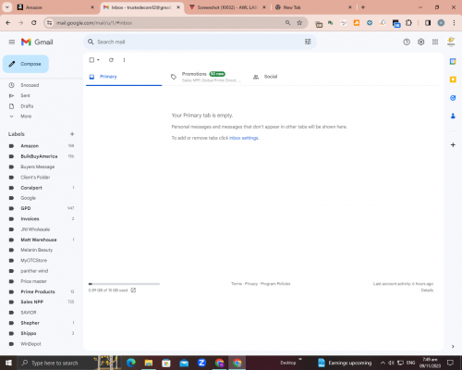This screenshot has height=370, width=462.
Task: Open the JNI Wholesale label
Action: coord(35,229)
